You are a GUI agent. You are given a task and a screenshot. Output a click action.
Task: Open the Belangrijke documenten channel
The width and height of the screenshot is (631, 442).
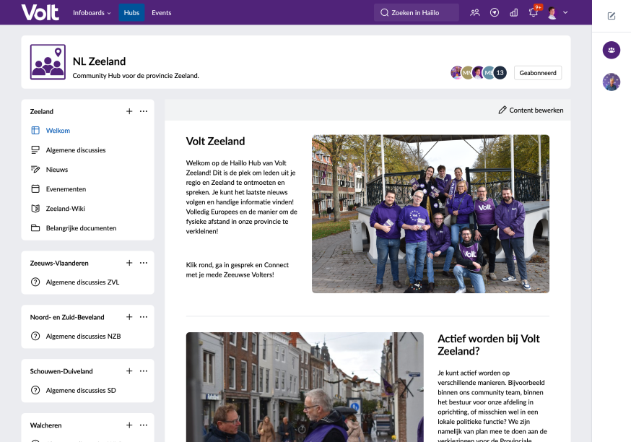(82, 227)
